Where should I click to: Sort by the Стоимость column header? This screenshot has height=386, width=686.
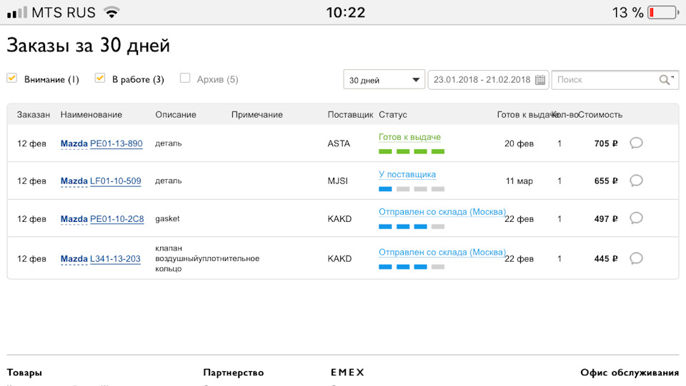[x=600, y=115]
